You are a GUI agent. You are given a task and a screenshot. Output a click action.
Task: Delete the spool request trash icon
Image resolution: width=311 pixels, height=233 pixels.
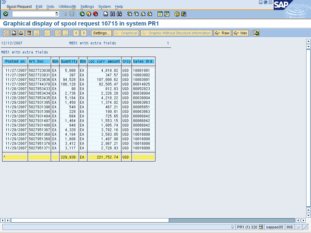coord(29,33)
